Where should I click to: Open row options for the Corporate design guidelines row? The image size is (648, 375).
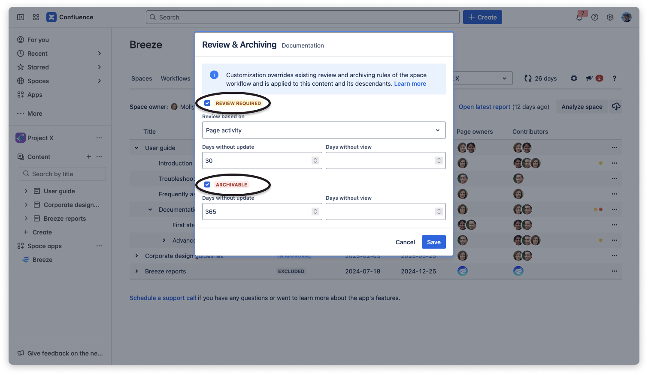tap(615, 256)
